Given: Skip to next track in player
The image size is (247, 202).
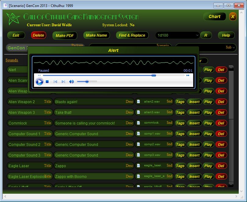Looking at the screenshot, I should pyautogui.click(x=63, y=81).
